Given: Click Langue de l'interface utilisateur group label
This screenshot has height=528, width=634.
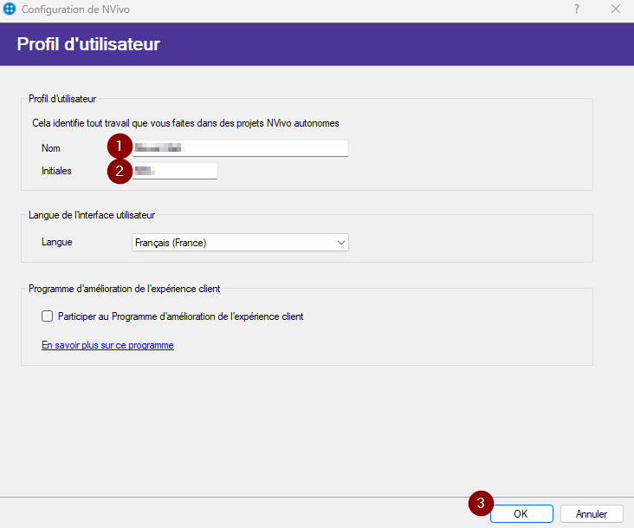Looking at the screenshot, I should pyautogui.click(x=92, y=215).
